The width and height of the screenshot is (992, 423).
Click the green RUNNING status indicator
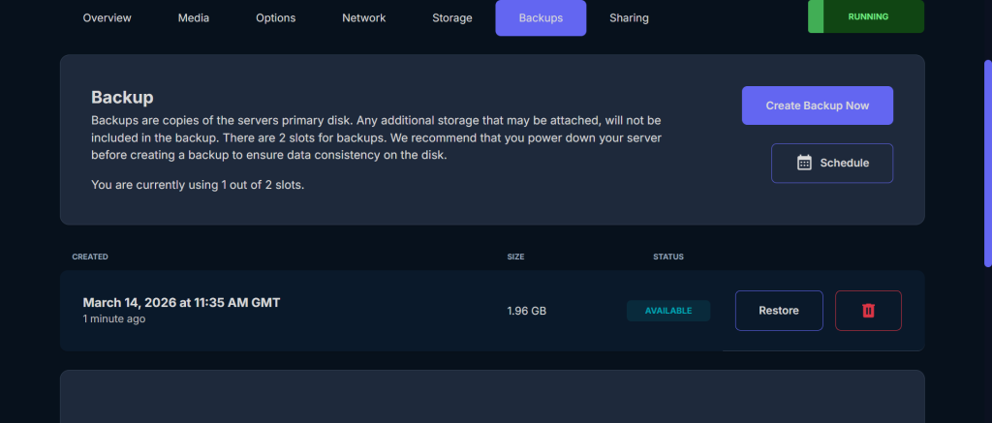tap(866, 17)
